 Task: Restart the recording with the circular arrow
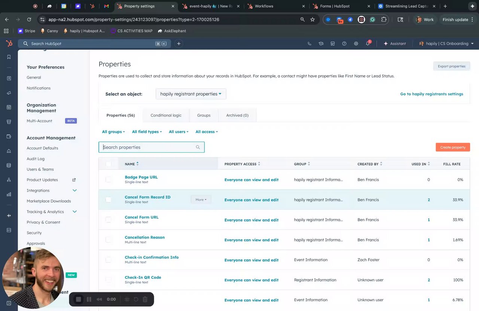(x=136, y=299)
